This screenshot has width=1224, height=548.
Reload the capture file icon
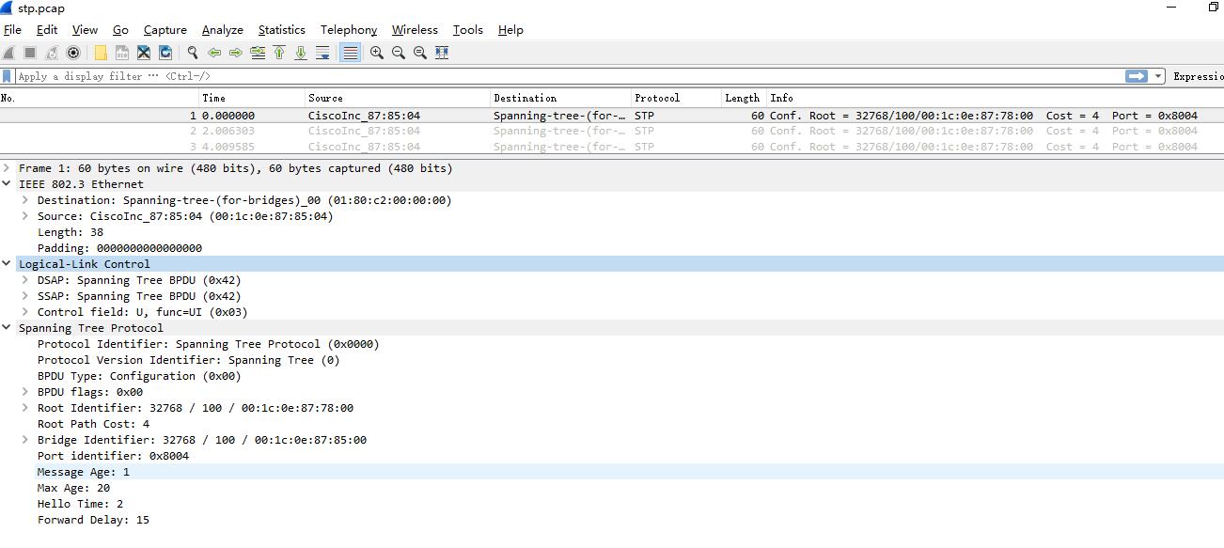coord(165,53)
